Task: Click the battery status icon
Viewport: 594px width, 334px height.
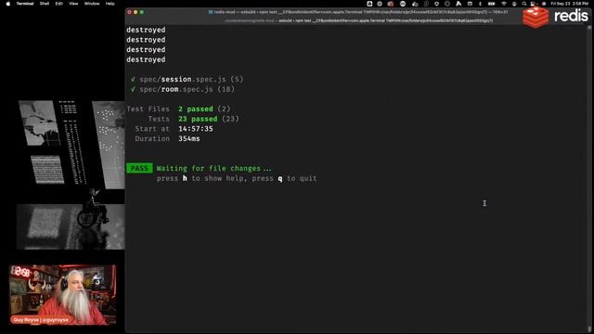Action: tap(491, 4)
